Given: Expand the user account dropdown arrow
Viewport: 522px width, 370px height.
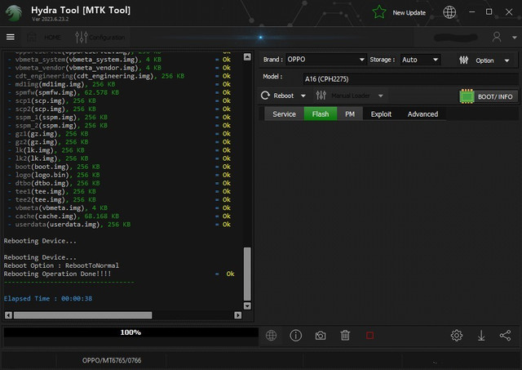Looking at the screenshot, I should point(514,38).
